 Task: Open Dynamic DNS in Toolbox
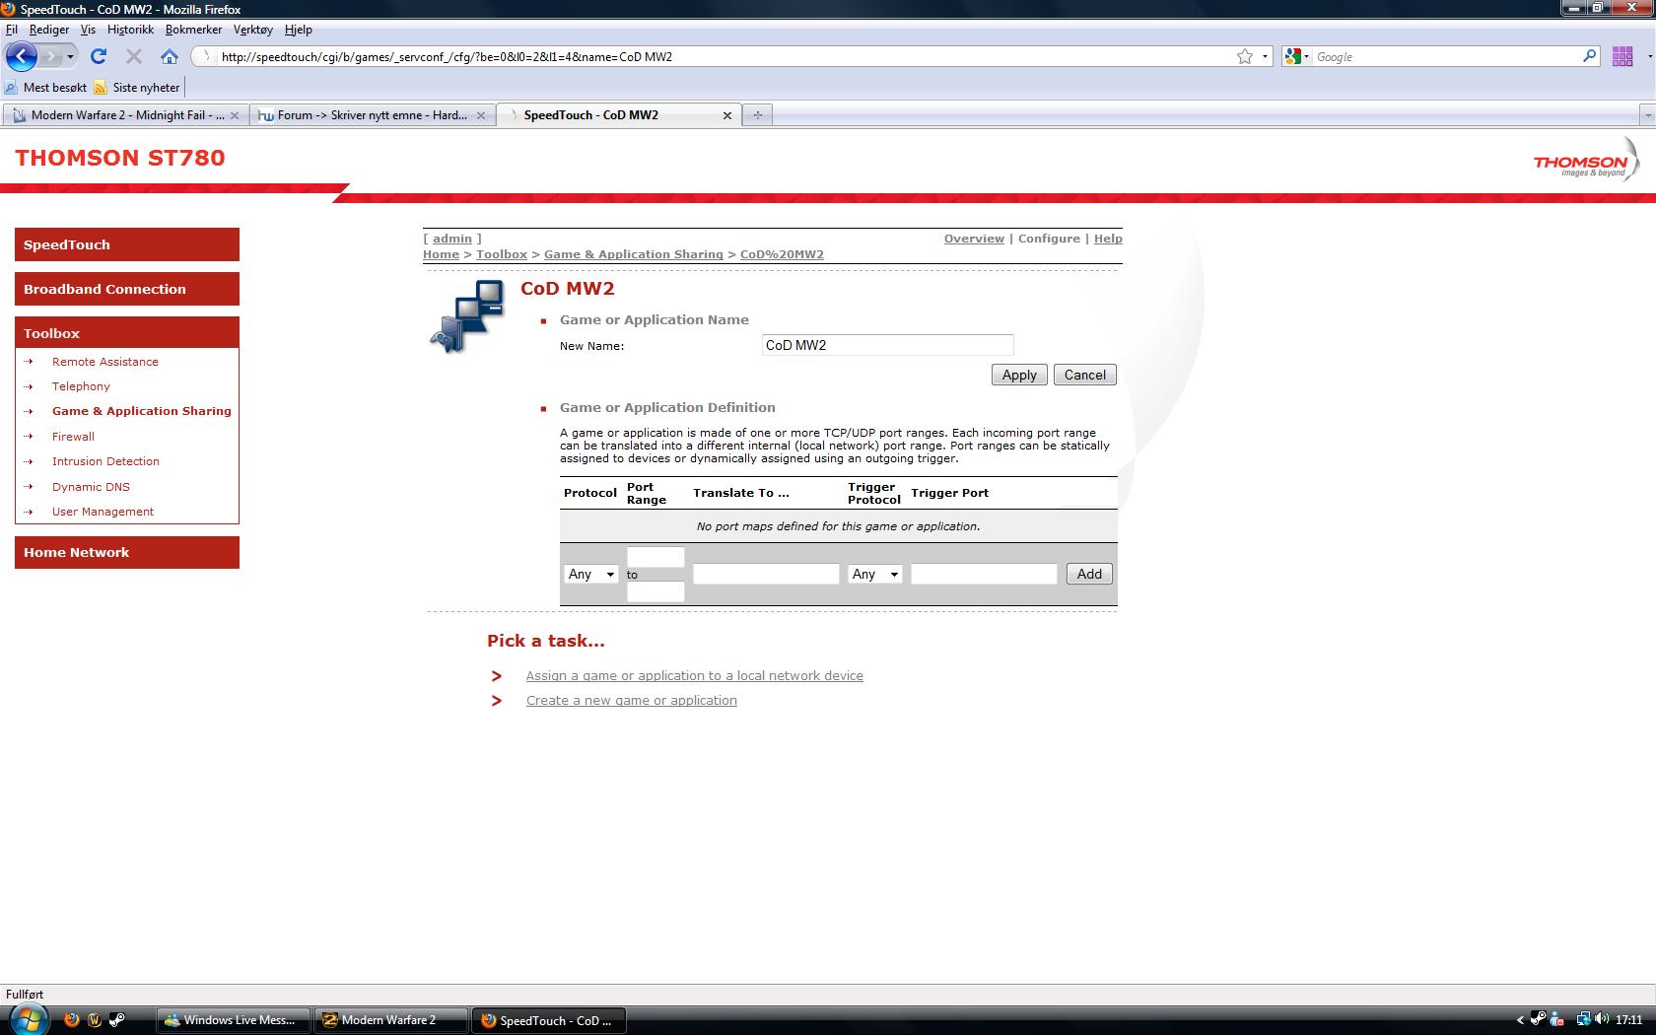point(91,487)
